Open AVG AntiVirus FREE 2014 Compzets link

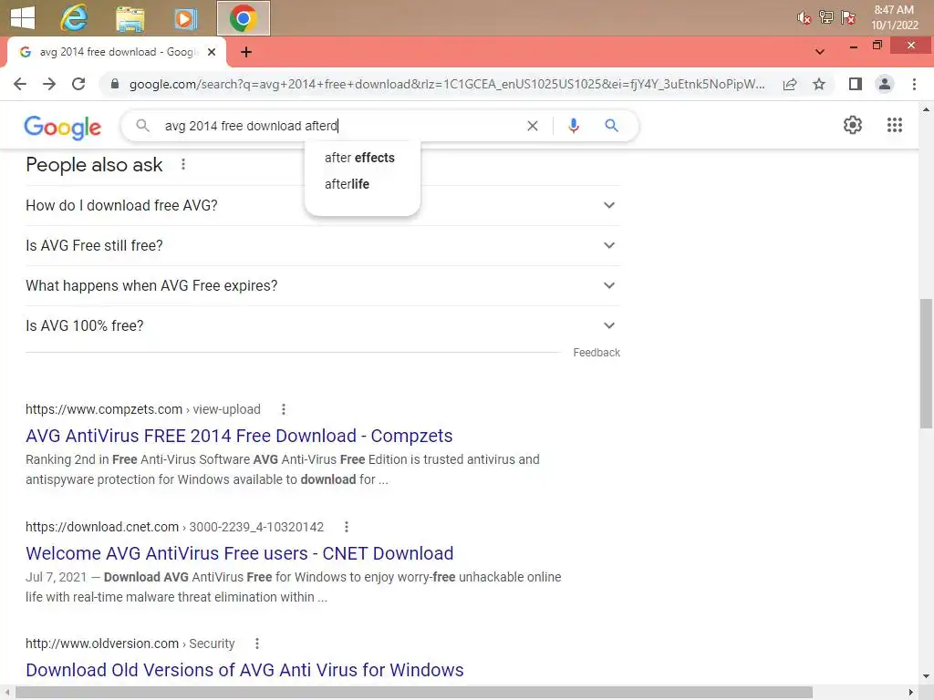(x=239, y=436)
